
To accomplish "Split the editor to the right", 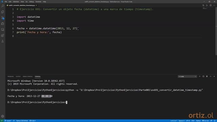I will click(211, 5).
